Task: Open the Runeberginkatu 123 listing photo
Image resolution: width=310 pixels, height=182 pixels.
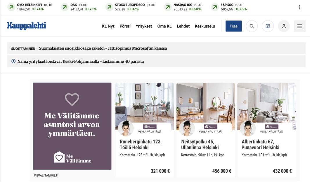Action: [145, 106]
